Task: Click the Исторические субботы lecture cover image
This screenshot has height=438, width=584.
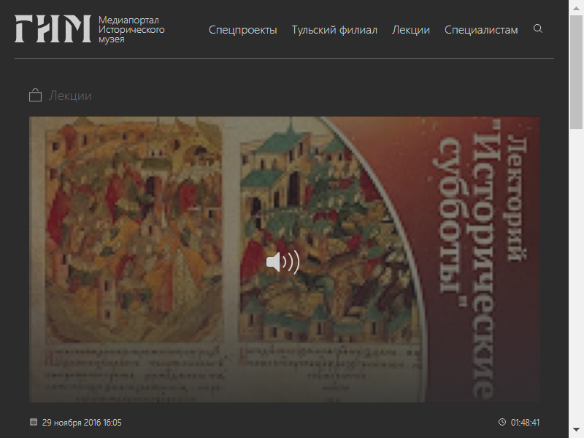Action: pos(284,259)
